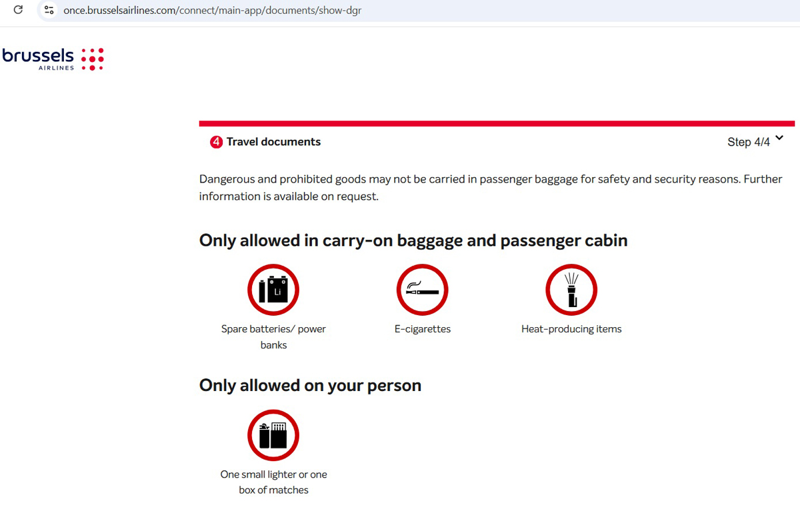Click the "E-cigarettes" text label
The width and height of the screenshot is (800, 521).
coord(423,329)
